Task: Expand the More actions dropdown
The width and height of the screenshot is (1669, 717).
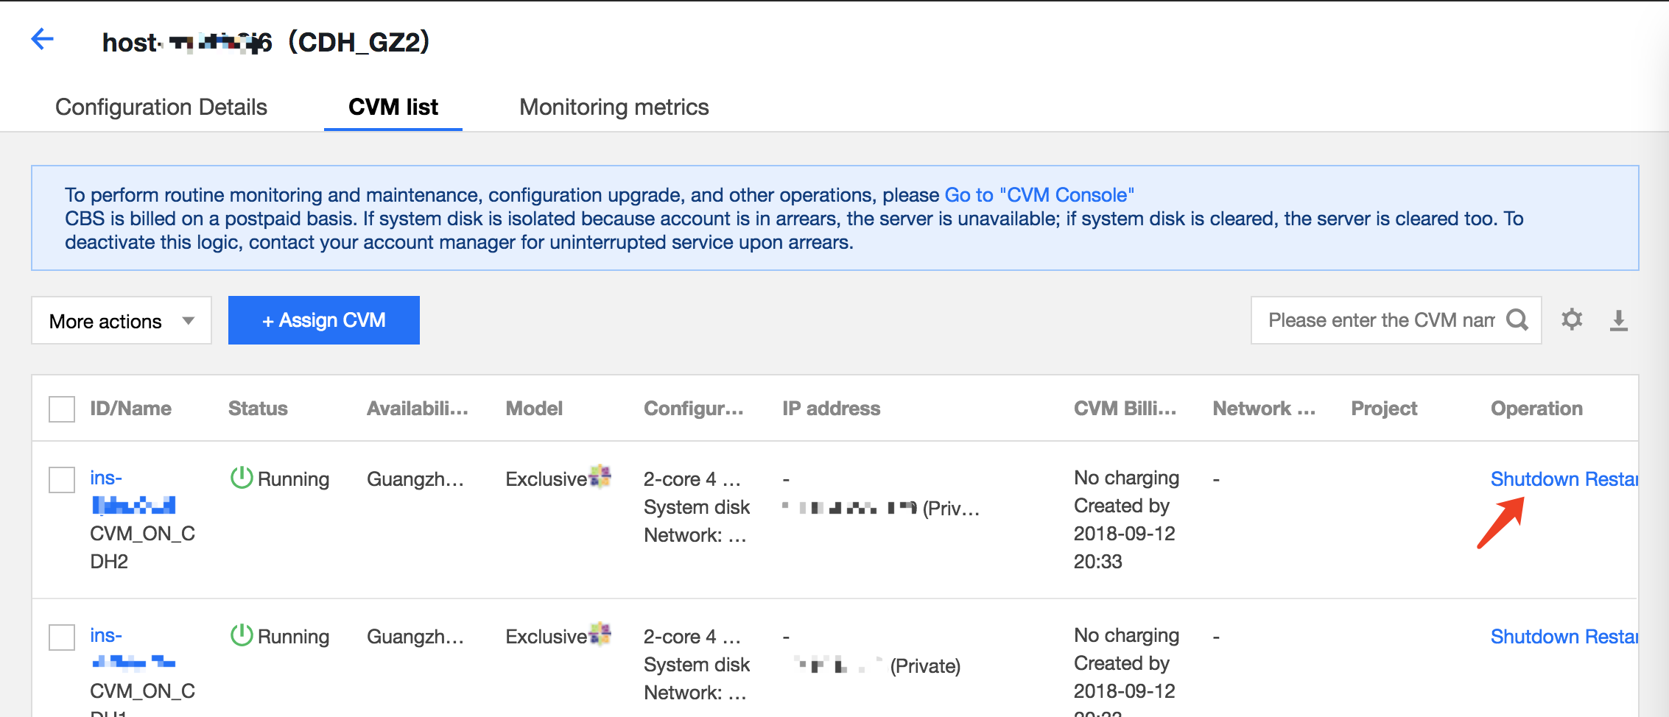Action: point(122,321)
